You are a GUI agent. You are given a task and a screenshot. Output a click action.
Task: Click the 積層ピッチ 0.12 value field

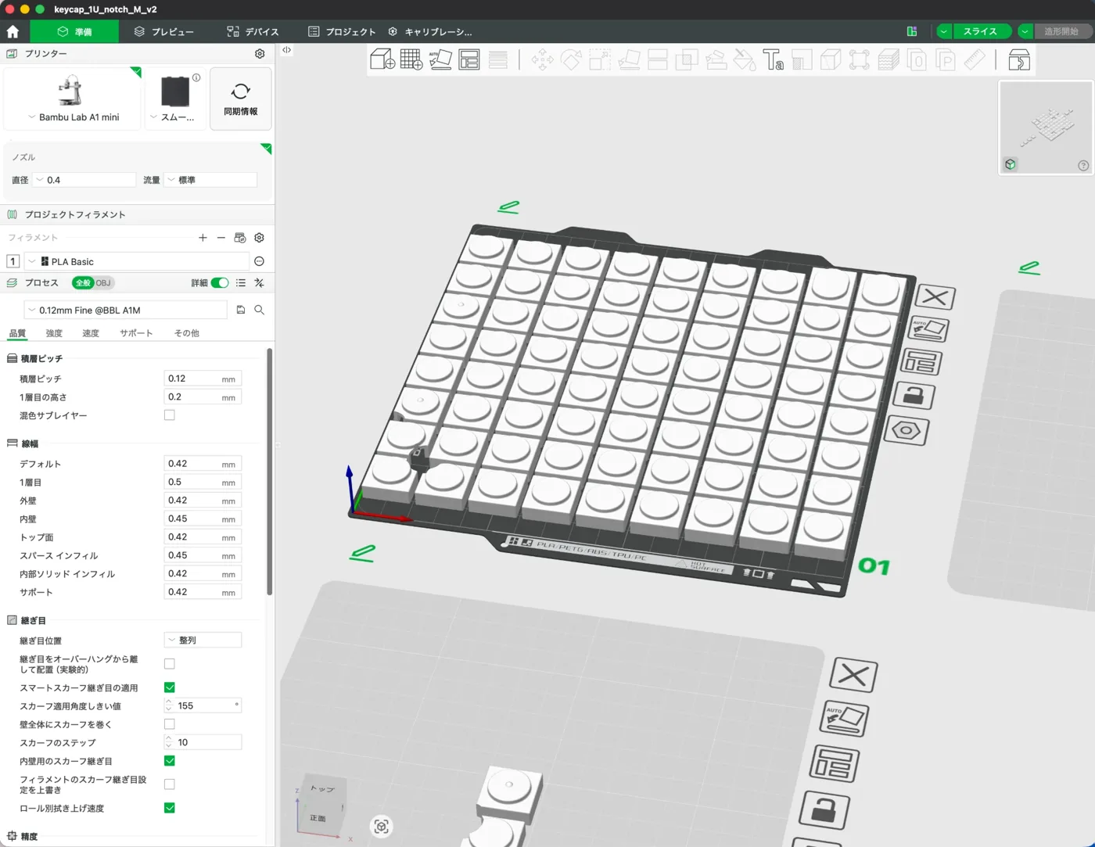click(203, 379)
